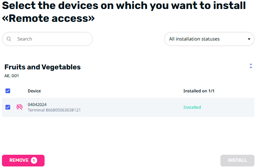Toggle the select-all devices checkbox
This screenshot has height=168, width=256.
(x=8, y=91)
